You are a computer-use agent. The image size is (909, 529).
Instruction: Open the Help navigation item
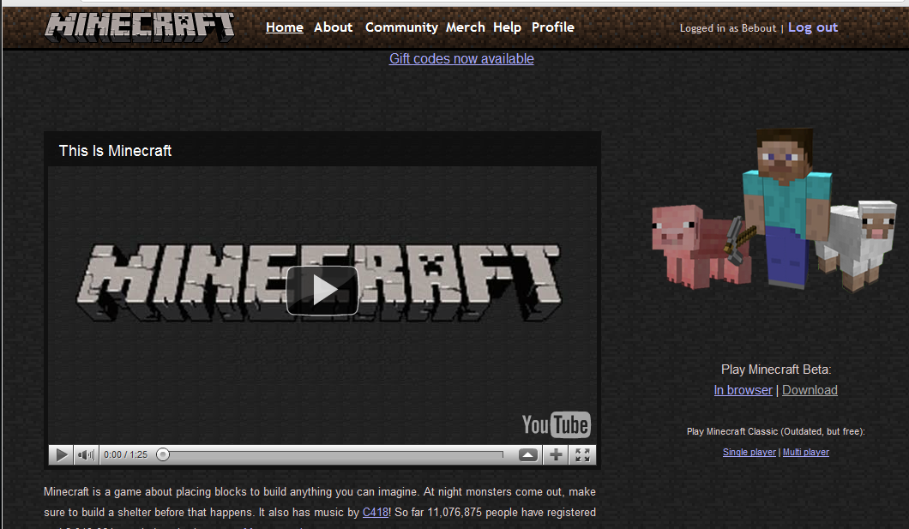(508, 27)
